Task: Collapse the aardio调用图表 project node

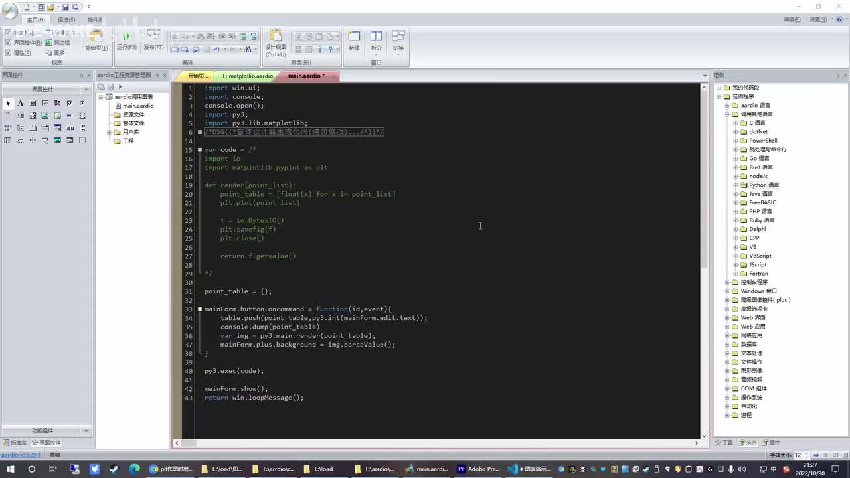Action: 101,97
